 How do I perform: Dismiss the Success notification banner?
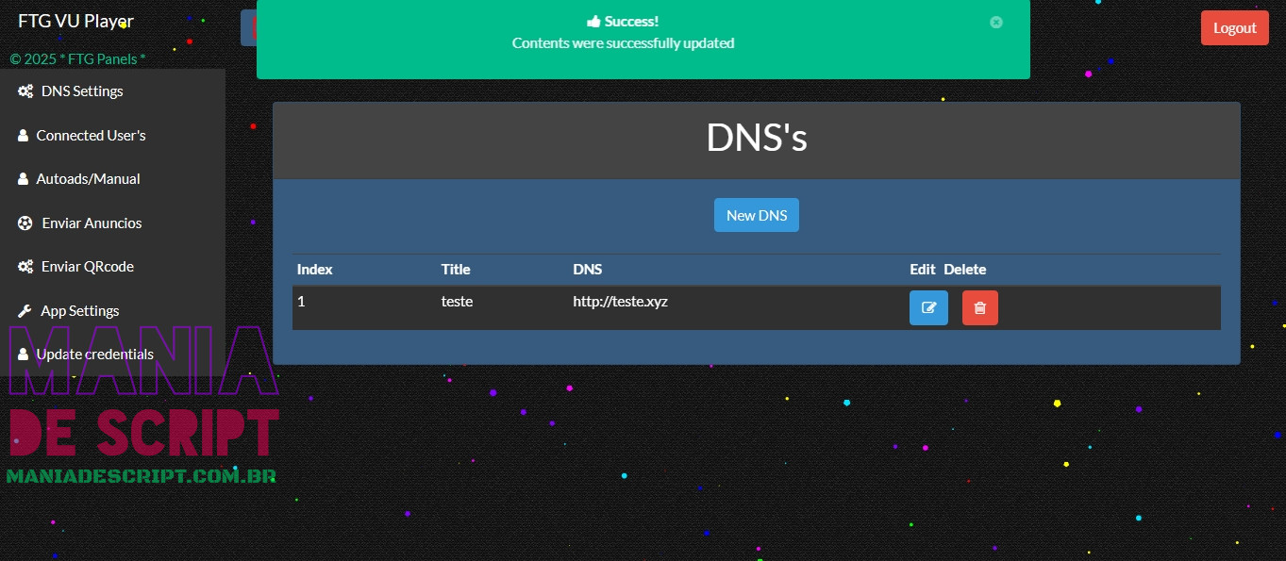996,22
